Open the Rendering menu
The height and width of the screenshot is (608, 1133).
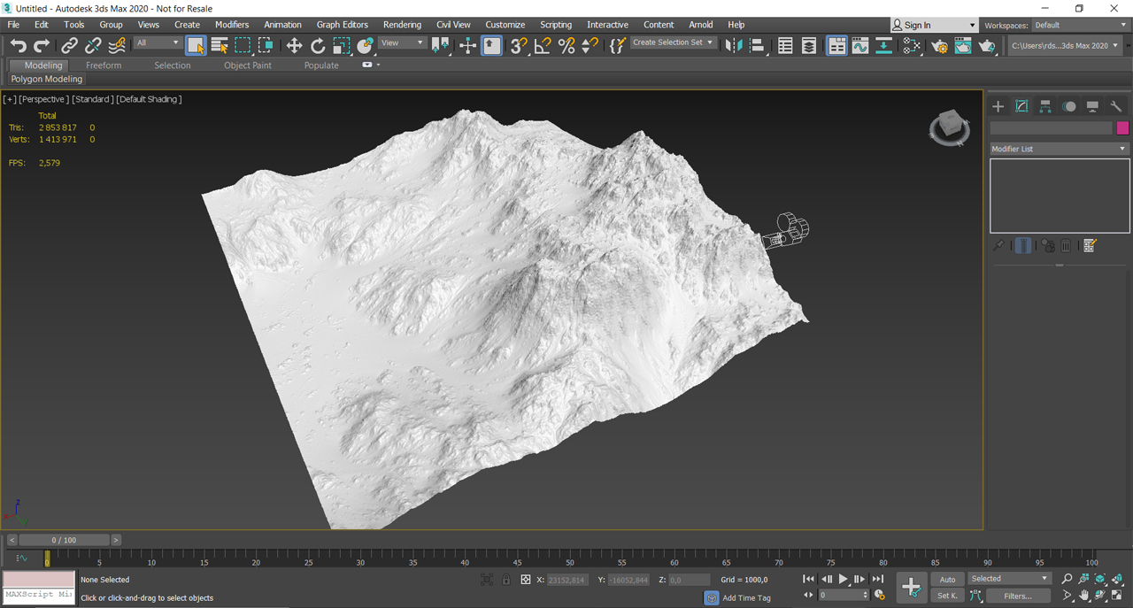402,25
